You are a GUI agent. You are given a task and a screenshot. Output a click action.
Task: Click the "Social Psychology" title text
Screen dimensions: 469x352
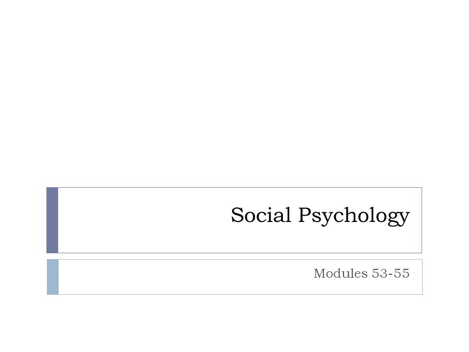click(x=320, y=216)
